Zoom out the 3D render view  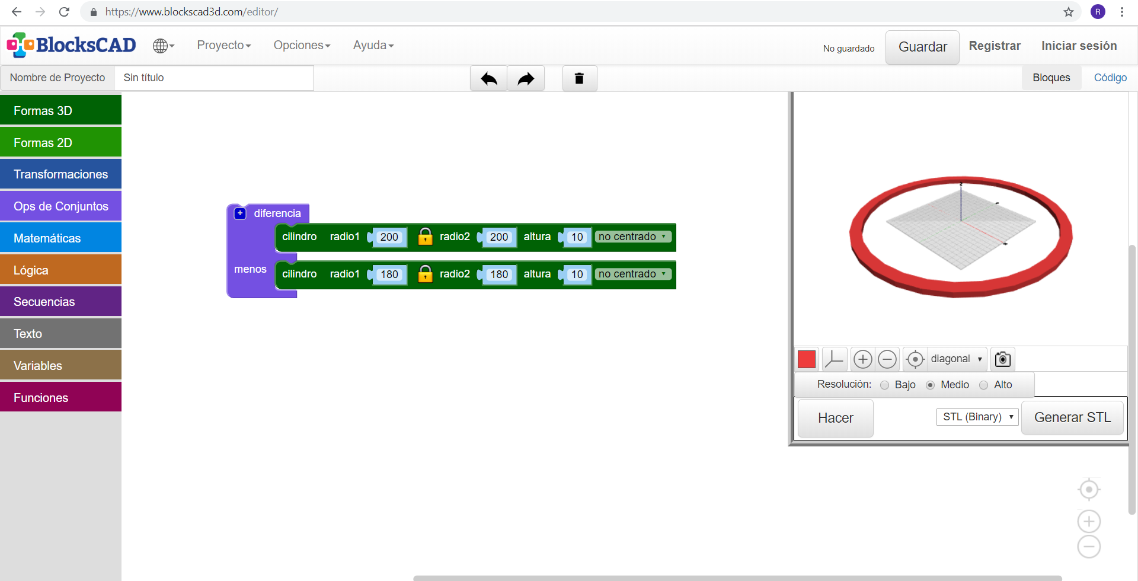tap(887, 359)
